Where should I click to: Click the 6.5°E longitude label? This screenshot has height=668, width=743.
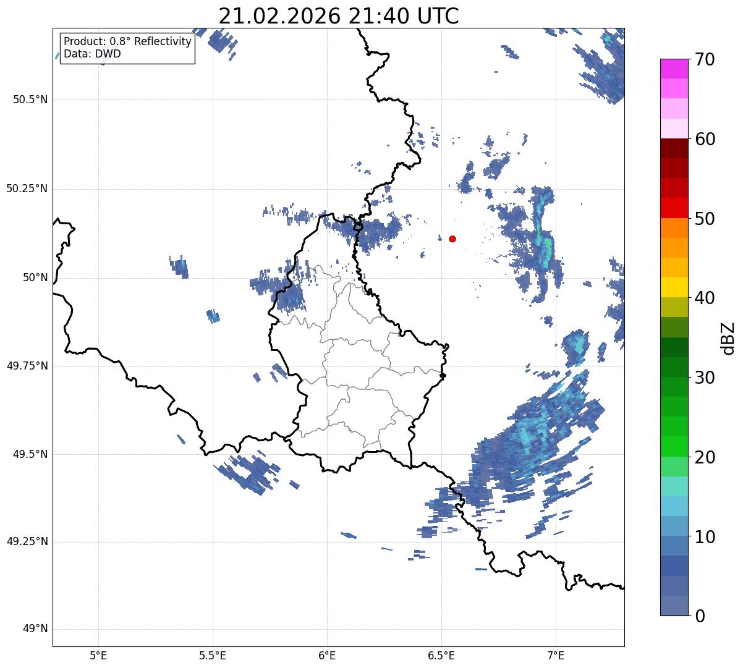click(x=441, y=656)
